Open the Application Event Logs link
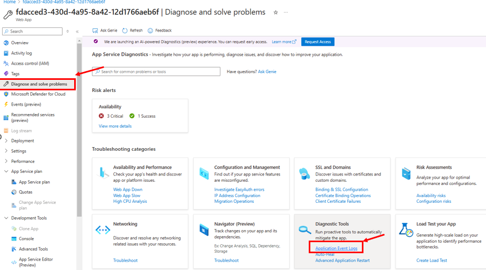 (336, 248)
